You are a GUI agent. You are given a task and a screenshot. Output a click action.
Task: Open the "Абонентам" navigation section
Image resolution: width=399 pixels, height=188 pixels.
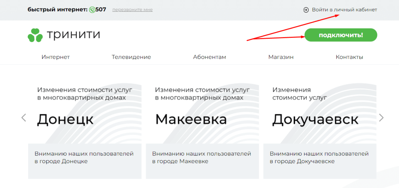click(x=209, y=57)
